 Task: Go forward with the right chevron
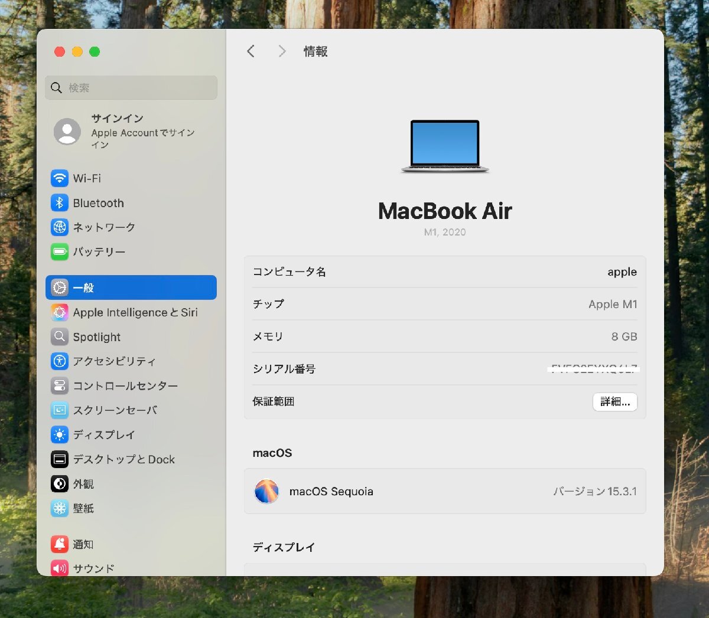tap(282, 51)
